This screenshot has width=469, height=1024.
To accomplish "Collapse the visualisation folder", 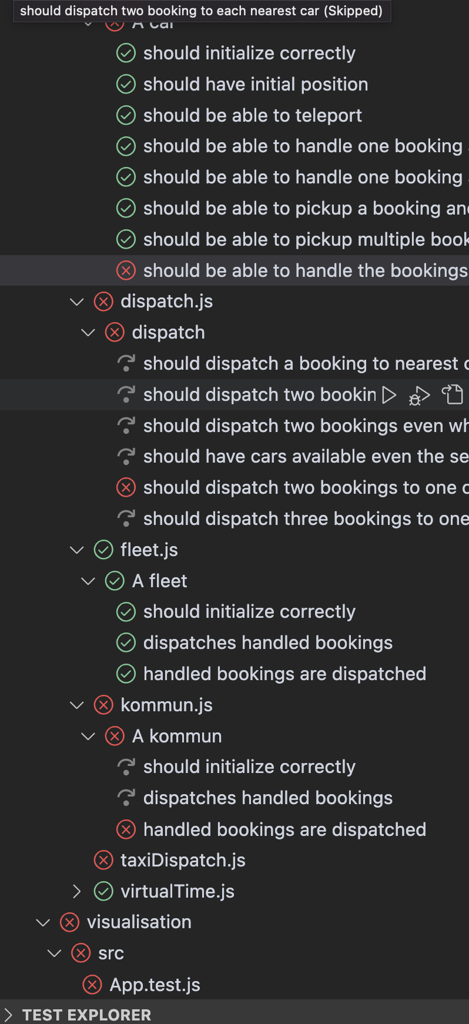I will pyautogui.click(x=43, y=922).
